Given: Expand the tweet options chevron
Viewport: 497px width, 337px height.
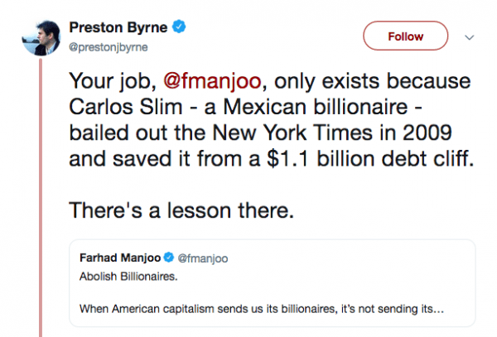Looking at the screenshot, I should click(x=468, y=37).
